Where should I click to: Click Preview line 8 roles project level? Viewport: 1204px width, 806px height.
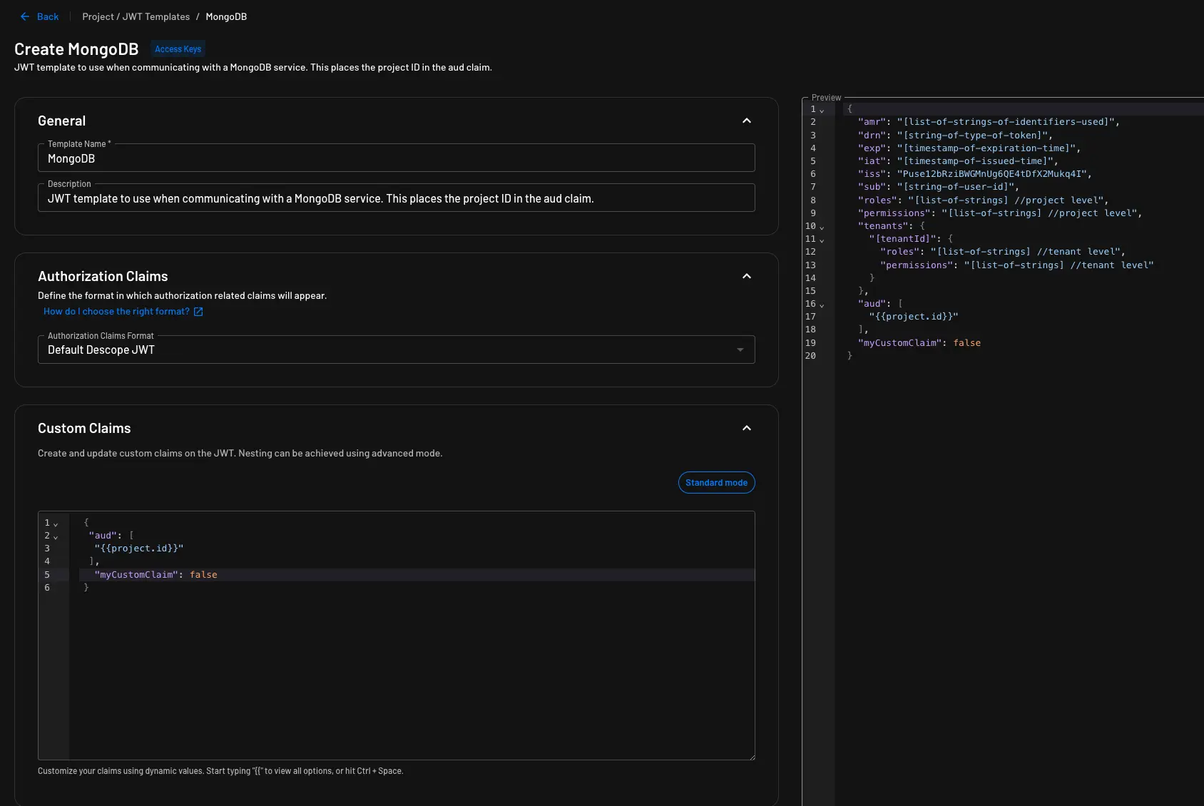[983, 200]
